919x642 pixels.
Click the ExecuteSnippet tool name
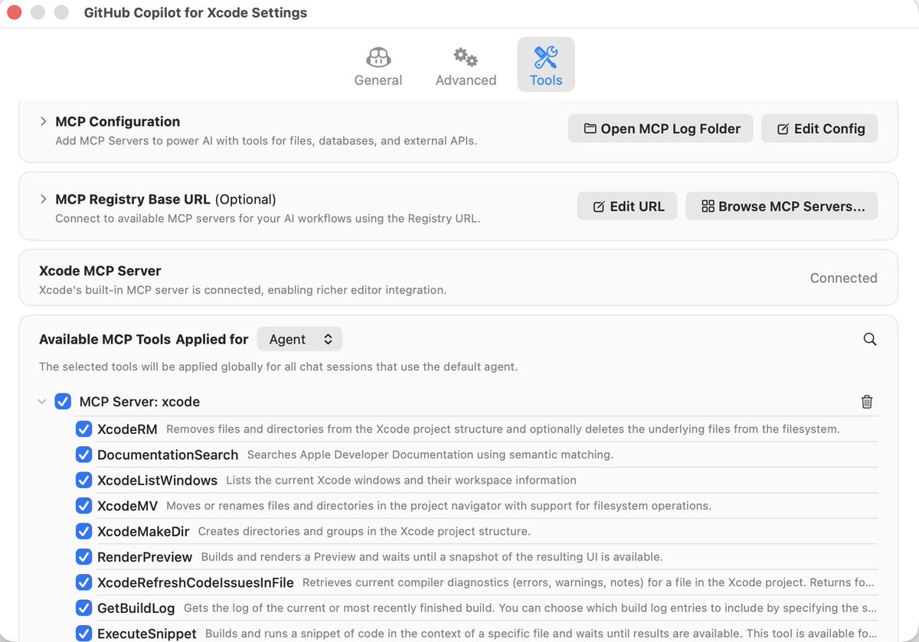[147, 634]
